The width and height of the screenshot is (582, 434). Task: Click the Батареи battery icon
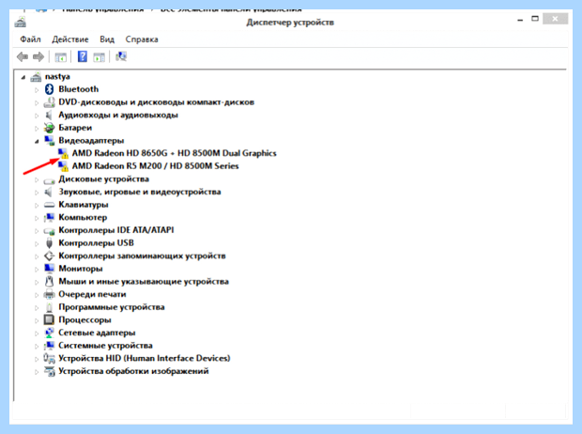49,128
